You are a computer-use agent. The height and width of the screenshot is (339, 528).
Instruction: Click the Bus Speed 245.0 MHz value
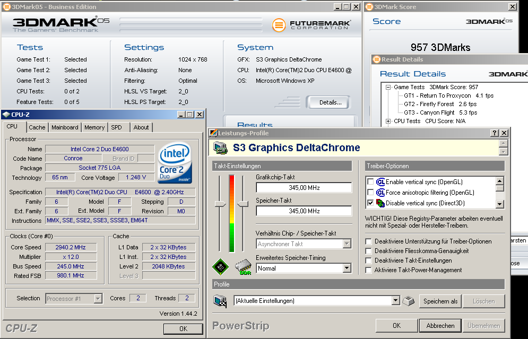point(71,266)
